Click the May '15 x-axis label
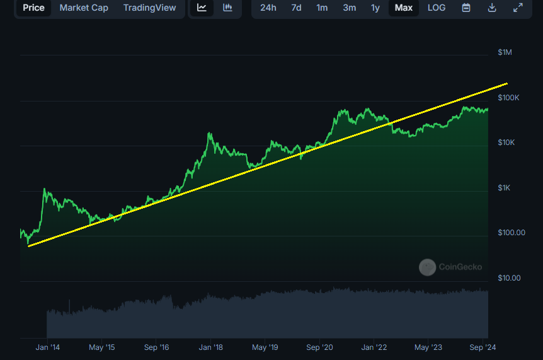The width and height of the screenshot is (543, 360). [101, 347]
